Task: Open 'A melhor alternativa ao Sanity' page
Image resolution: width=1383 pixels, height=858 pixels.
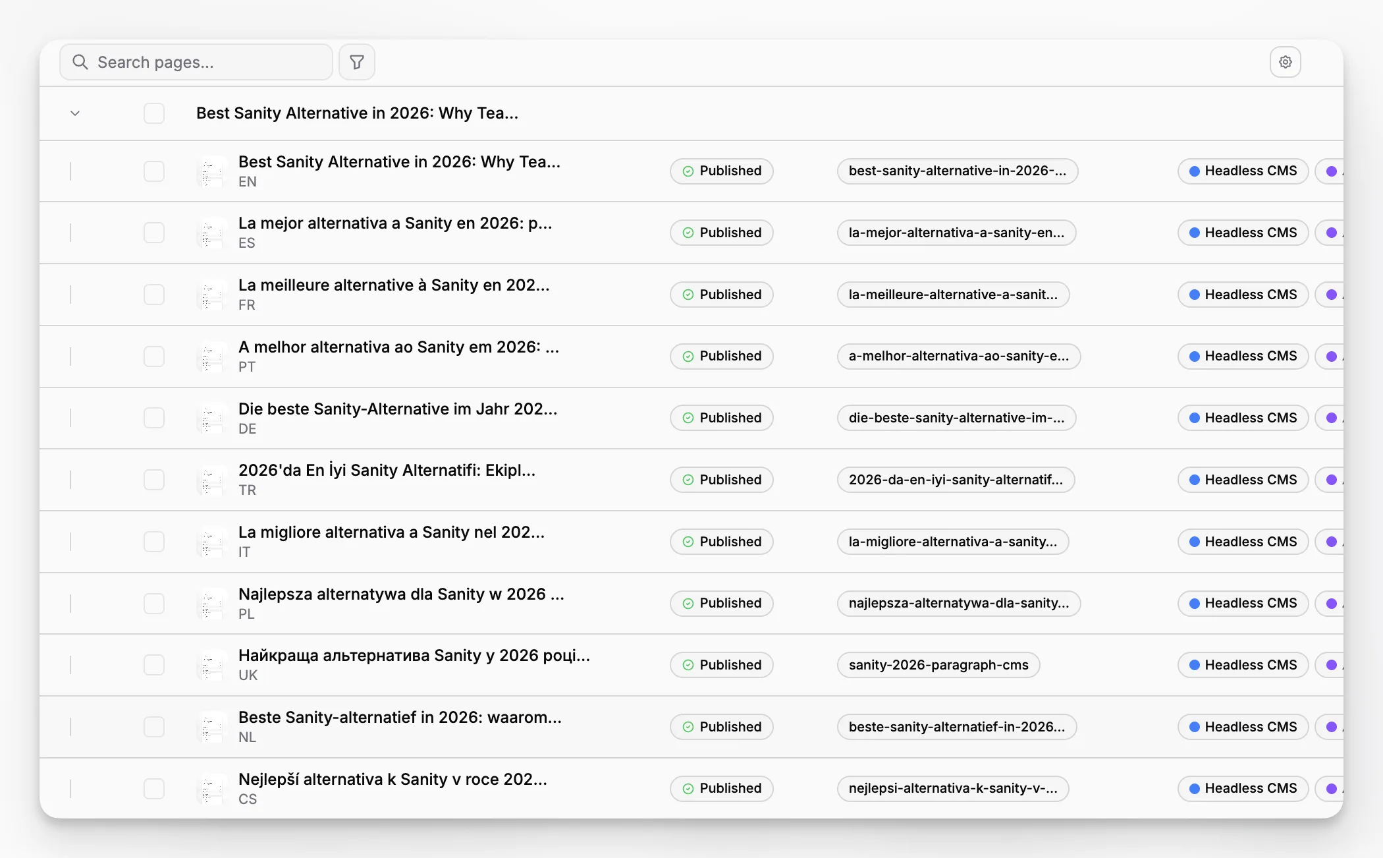Action: [x=398, y=347]
